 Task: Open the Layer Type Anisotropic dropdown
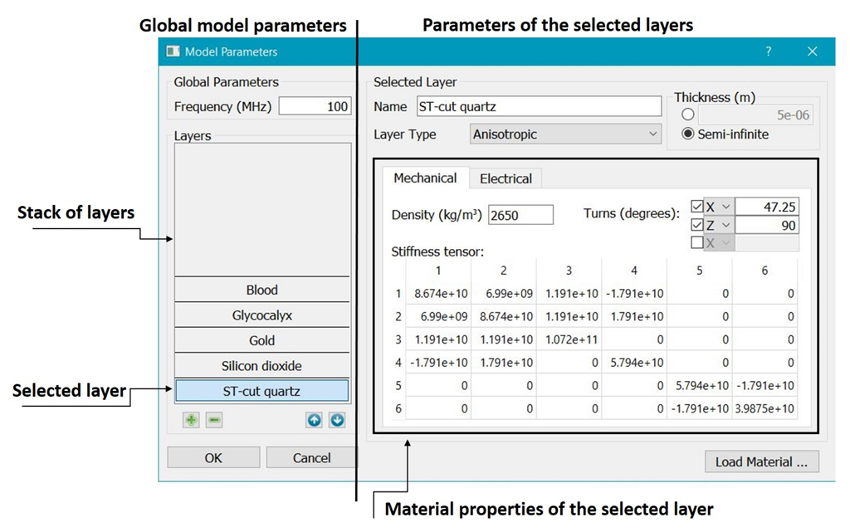(x=564, y=134)
